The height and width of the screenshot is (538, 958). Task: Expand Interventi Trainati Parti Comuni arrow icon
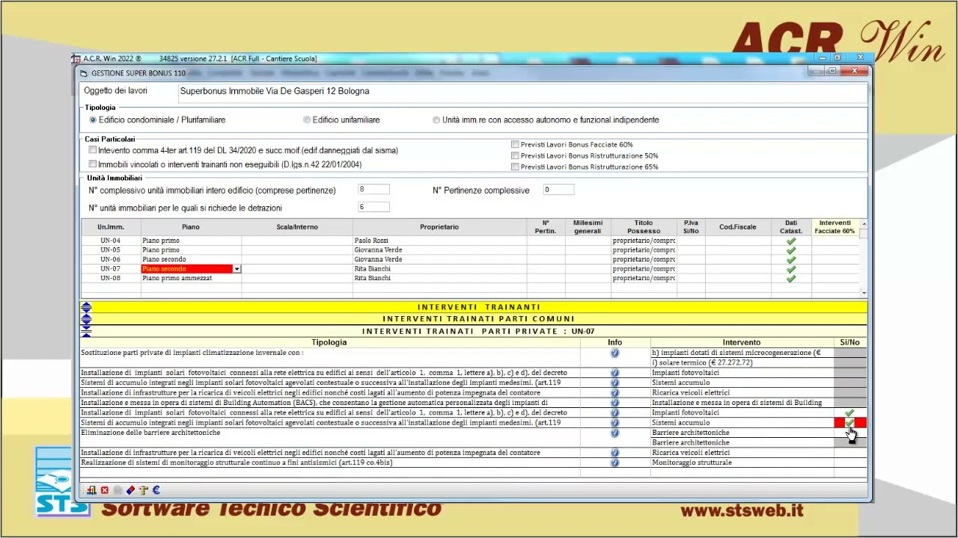click(87, 318)
